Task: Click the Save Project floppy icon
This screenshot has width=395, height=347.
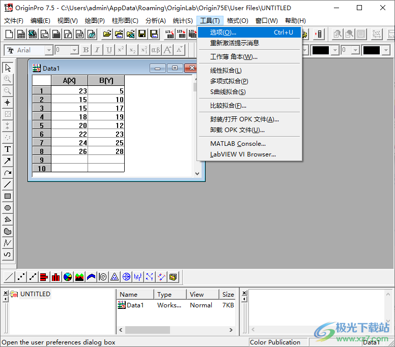Action: (x=142, y=34)
